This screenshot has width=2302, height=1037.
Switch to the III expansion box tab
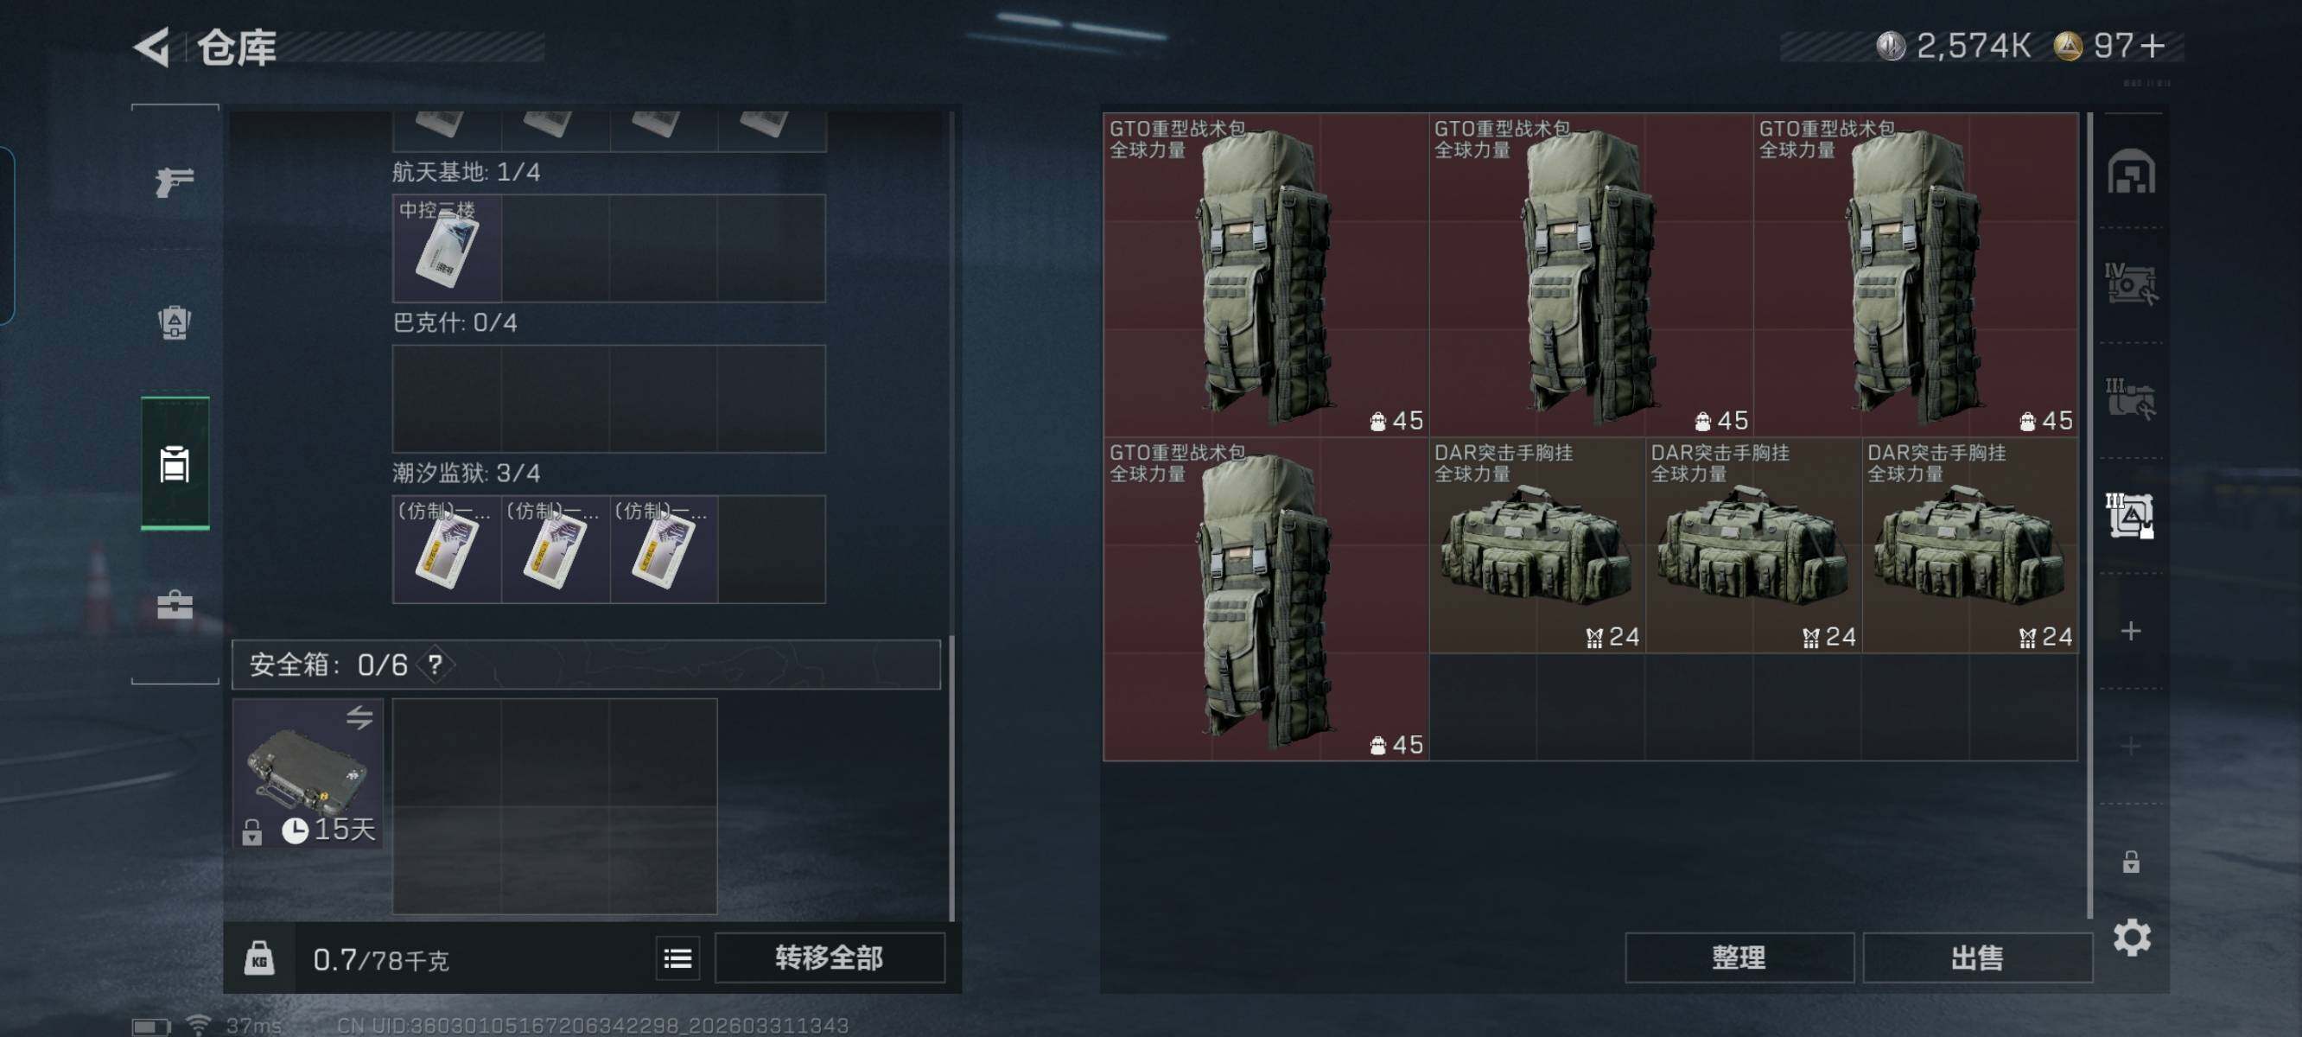pyautogui.click(x=2131, y=398)
